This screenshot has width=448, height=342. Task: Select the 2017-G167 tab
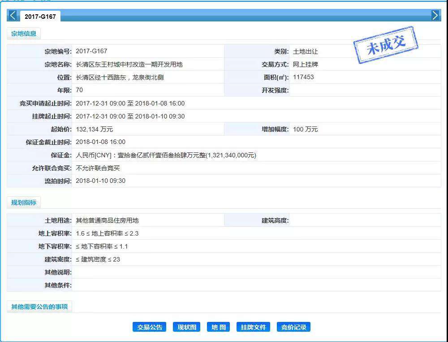(x=40, y=17)
